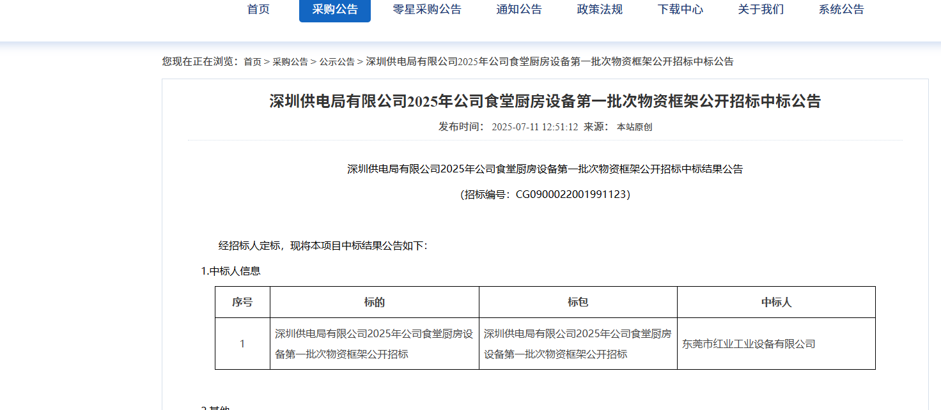Visit the 下载中心 page
The height and width of the screenshot is (410, 941).
click(x=680, y=10)
